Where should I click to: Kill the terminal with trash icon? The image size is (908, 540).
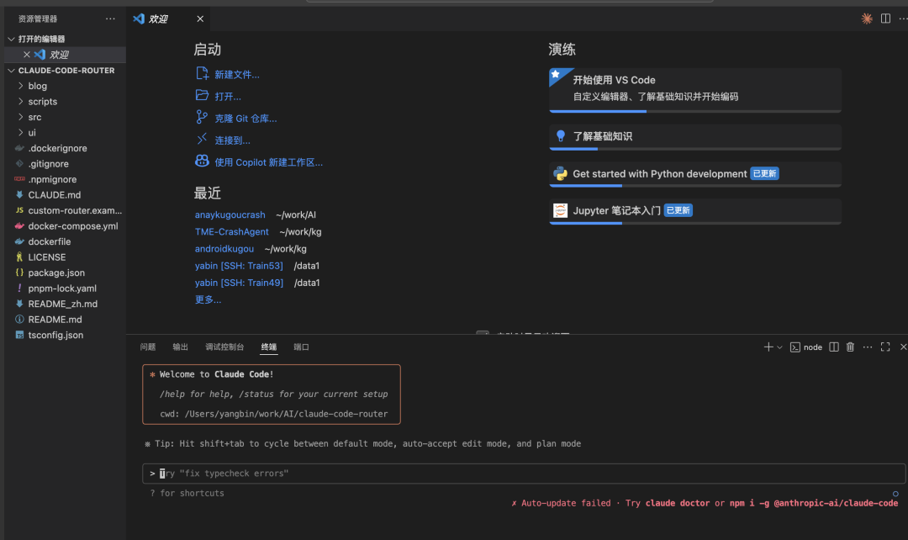coord(850,347)
